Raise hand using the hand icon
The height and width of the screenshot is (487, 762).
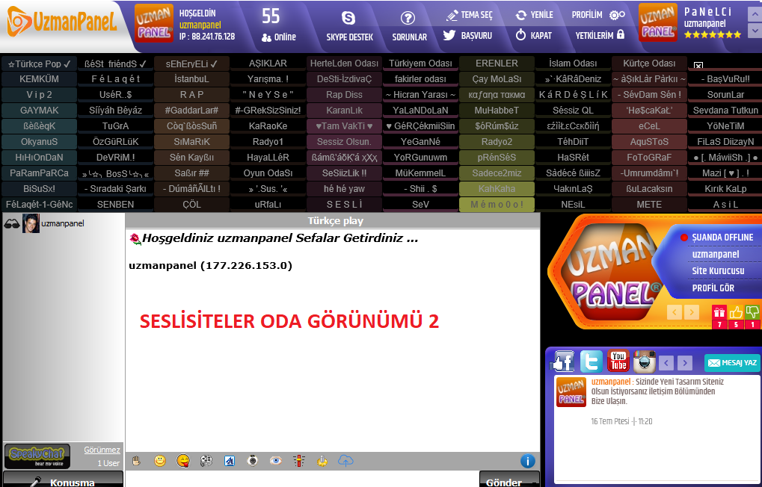(137, 461)
